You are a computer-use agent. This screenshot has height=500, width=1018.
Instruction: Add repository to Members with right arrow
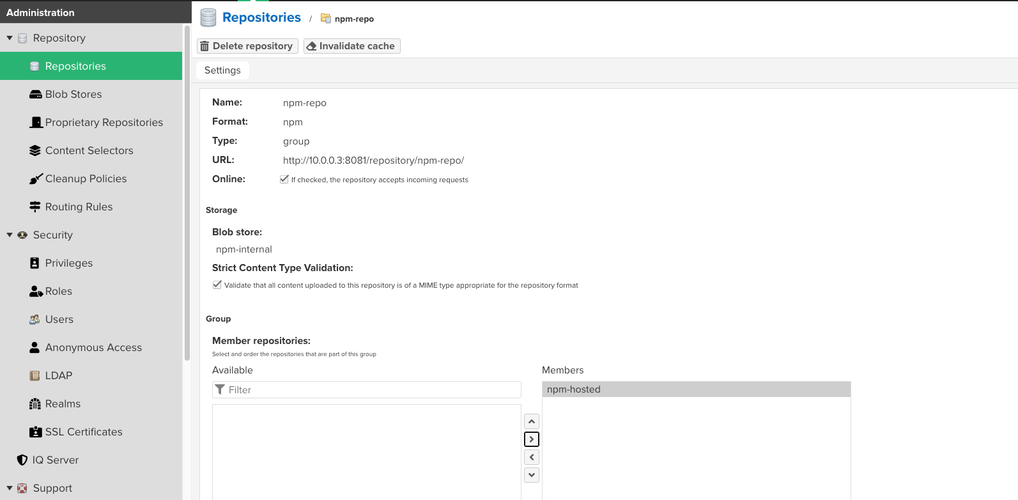pos(532,439)
